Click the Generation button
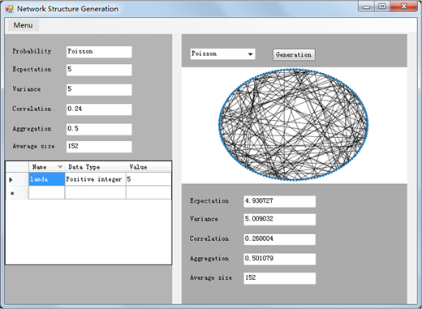422x309 pixels. tap(294, 54)
